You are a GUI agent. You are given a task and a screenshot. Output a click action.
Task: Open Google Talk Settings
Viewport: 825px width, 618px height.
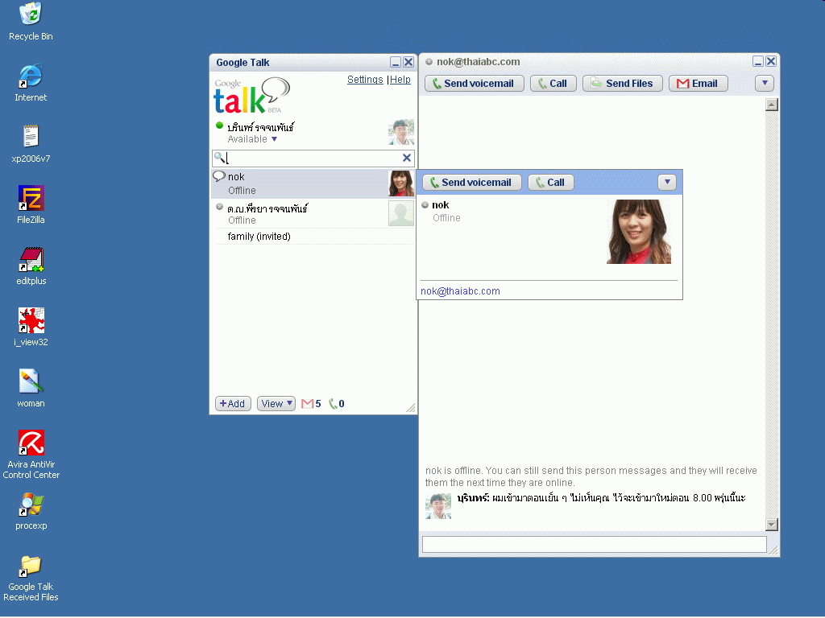(x=365, y=80)
